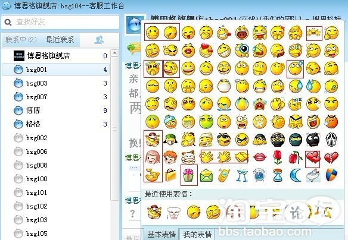This screenshot has width=348, height=240.
Task: Insert the first smiling face emoticon
Action: (x=153, y=33)
